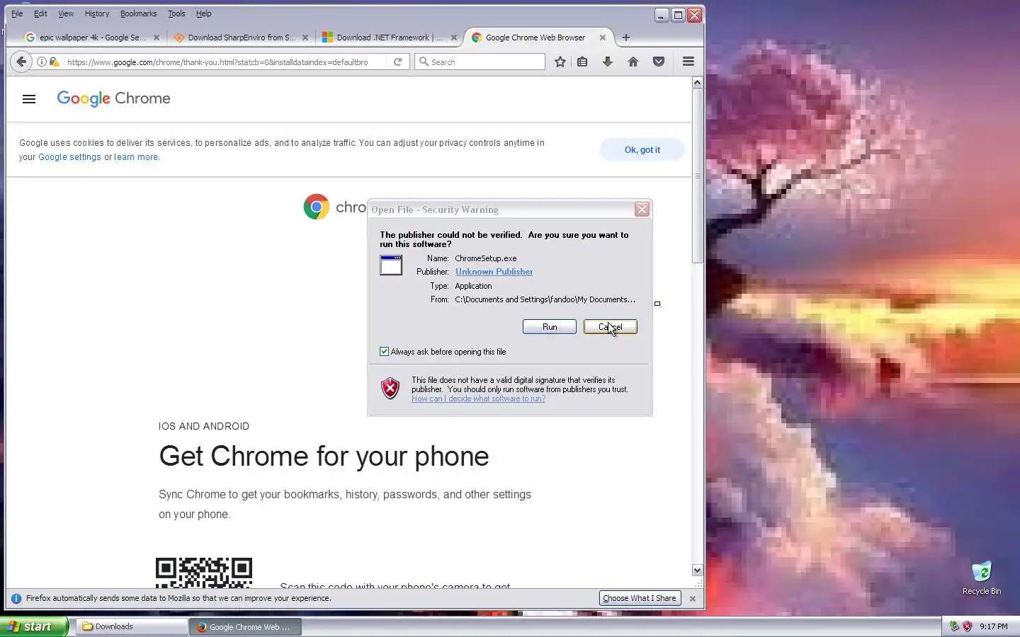
Task: Open How can I decide what software link
Action: pyautogui.click(x=479, y=399)
